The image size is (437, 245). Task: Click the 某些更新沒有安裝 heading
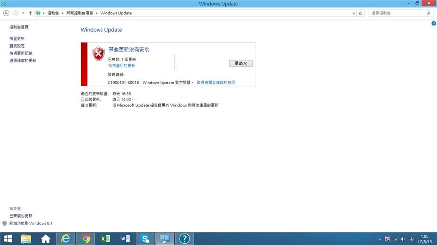click(129, 49)
